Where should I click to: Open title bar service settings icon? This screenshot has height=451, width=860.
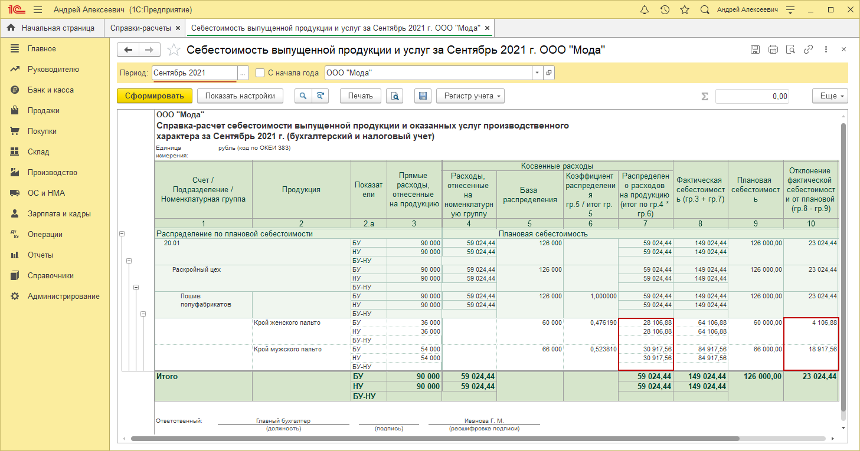[x=791, y=9]
